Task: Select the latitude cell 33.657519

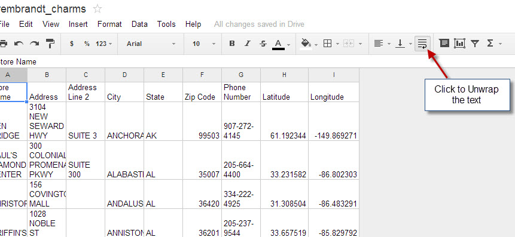Action: point(285,223)
